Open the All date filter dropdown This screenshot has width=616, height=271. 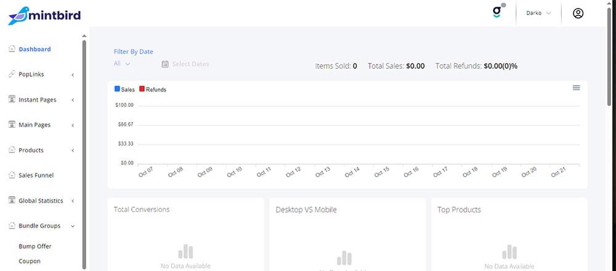[122, 63]
